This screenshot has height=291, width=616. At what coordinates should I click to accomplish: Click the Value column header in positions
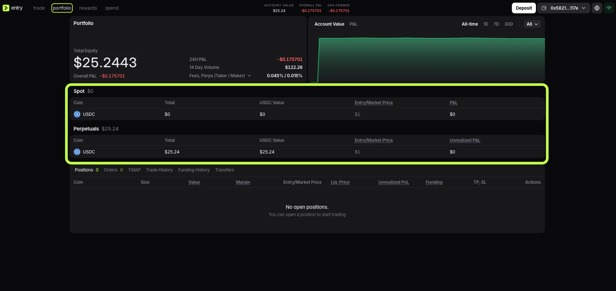tap(194, 182)
